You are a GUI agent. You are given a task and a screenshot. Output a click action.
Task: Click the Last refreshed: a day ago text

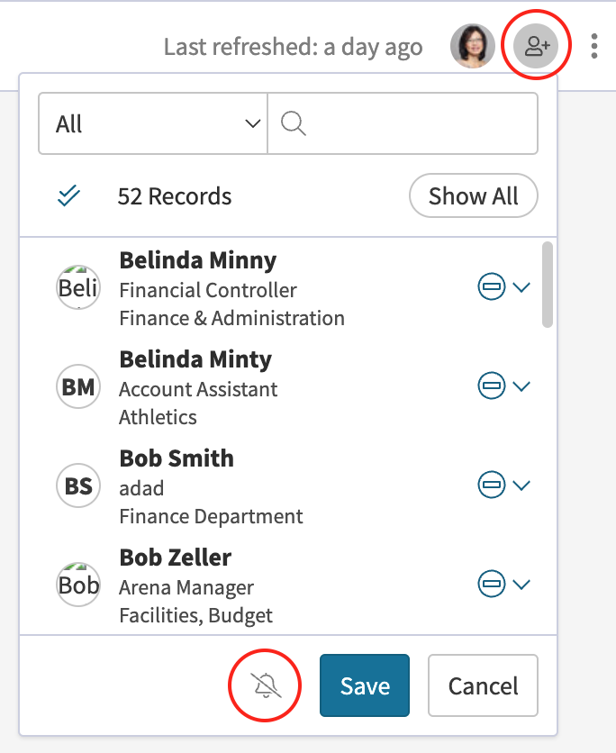point(294,47)
